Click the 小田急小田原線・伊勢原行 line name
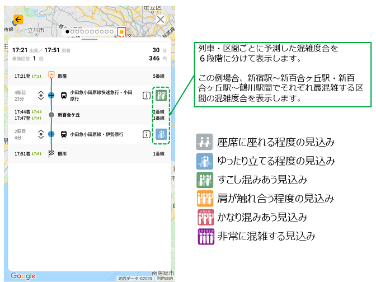The width and height of the screenshot is (376, 282). click(97, 134)
